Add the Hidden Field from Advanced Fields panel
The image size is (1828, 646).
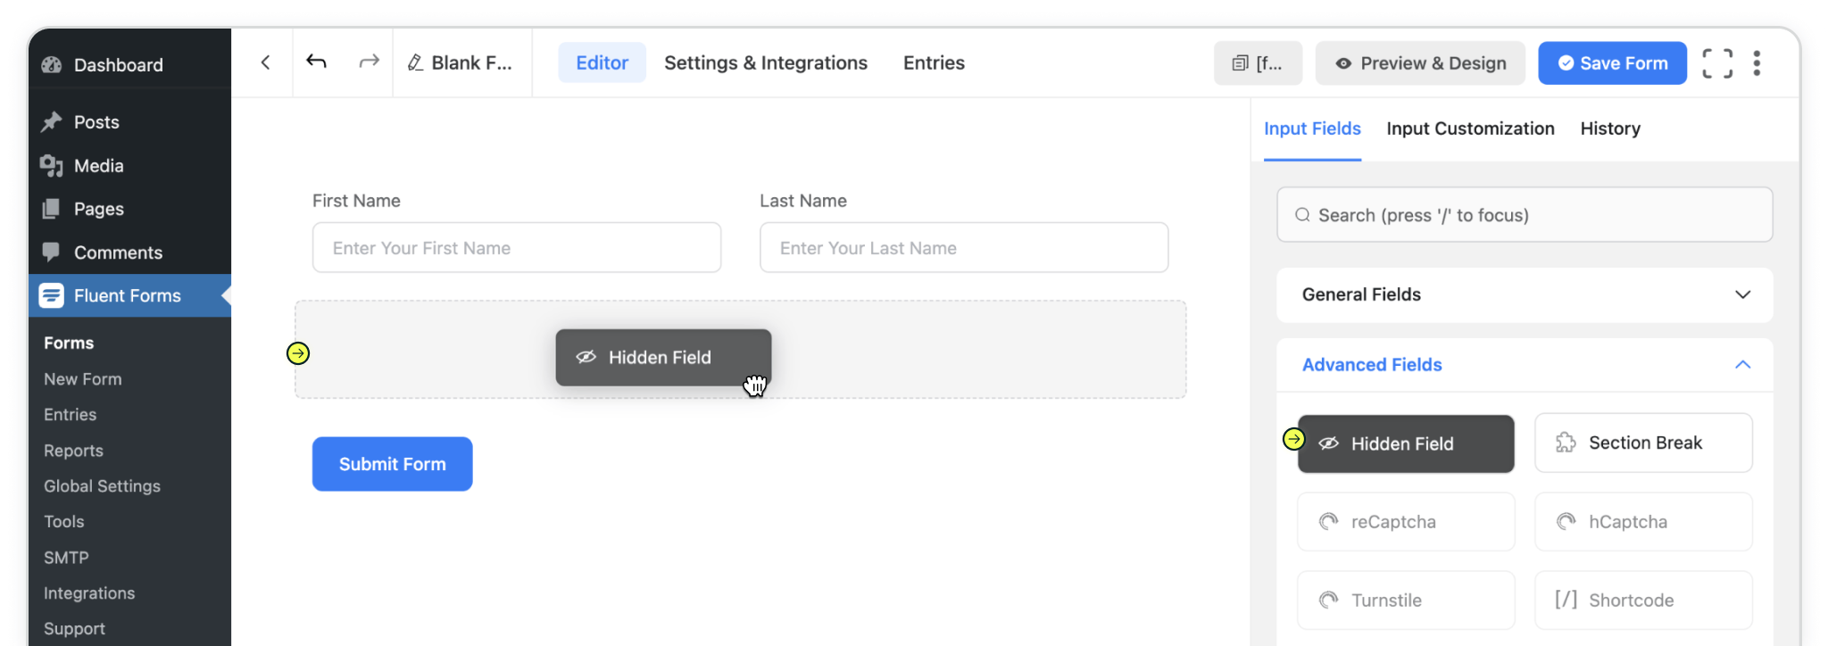(1406, 443)
